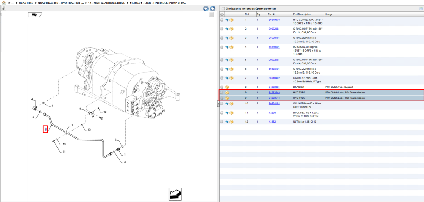Viewport: 424px width, 202px height.
Task: Open part number 43234 link
Action: pyautogui.click(x=272, y=112)
